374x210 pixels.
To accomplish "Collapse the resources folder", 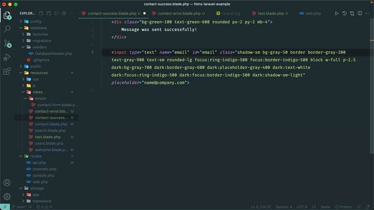I will (x=39, y=73).
